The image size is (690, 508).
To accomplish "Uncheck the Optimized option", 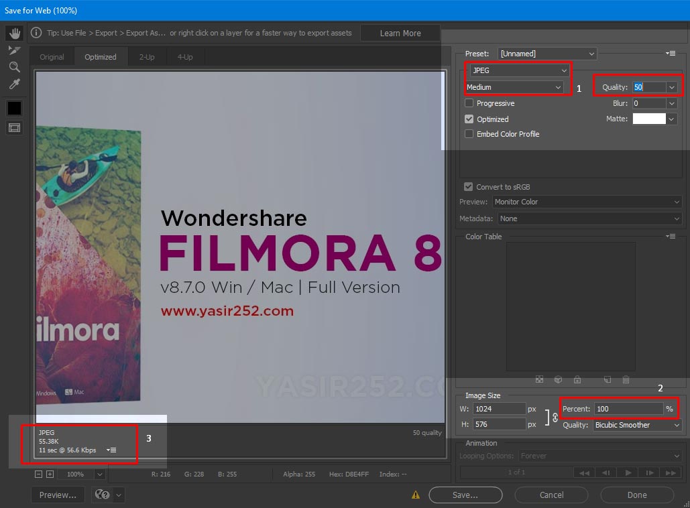I will (x=468, y=119).
